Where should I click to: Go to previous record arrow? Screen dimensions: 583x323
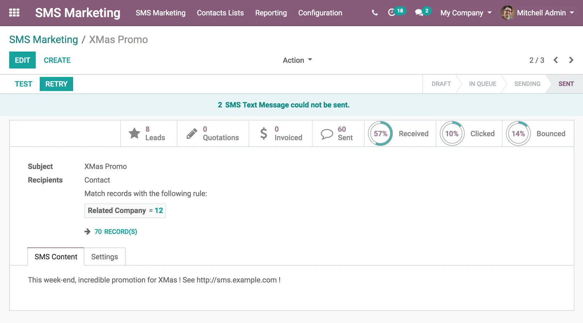point(556,60)
